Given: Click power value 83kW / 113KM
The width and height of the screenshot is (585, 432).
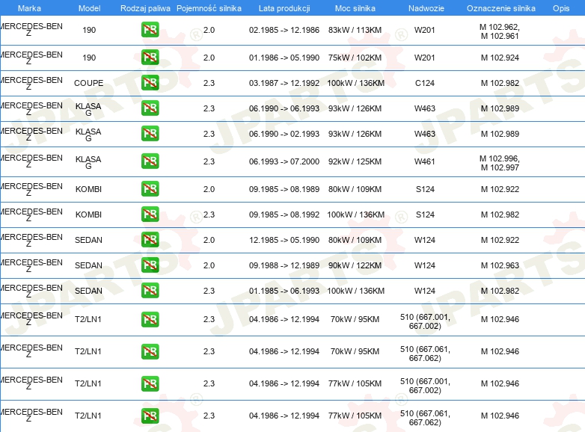Looking at the screenshot, I should click(355, 30).
